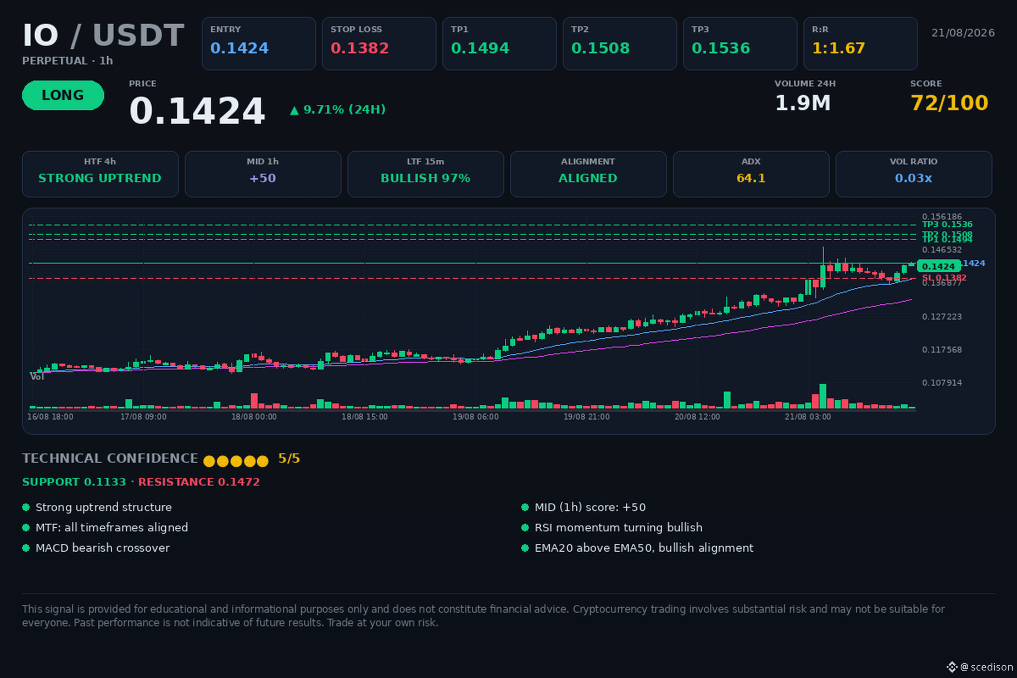This screenshot has height=678, width=1017.
Task: Select the VOLUME 24H value 1.9M
Action: (x=803, y=103)
